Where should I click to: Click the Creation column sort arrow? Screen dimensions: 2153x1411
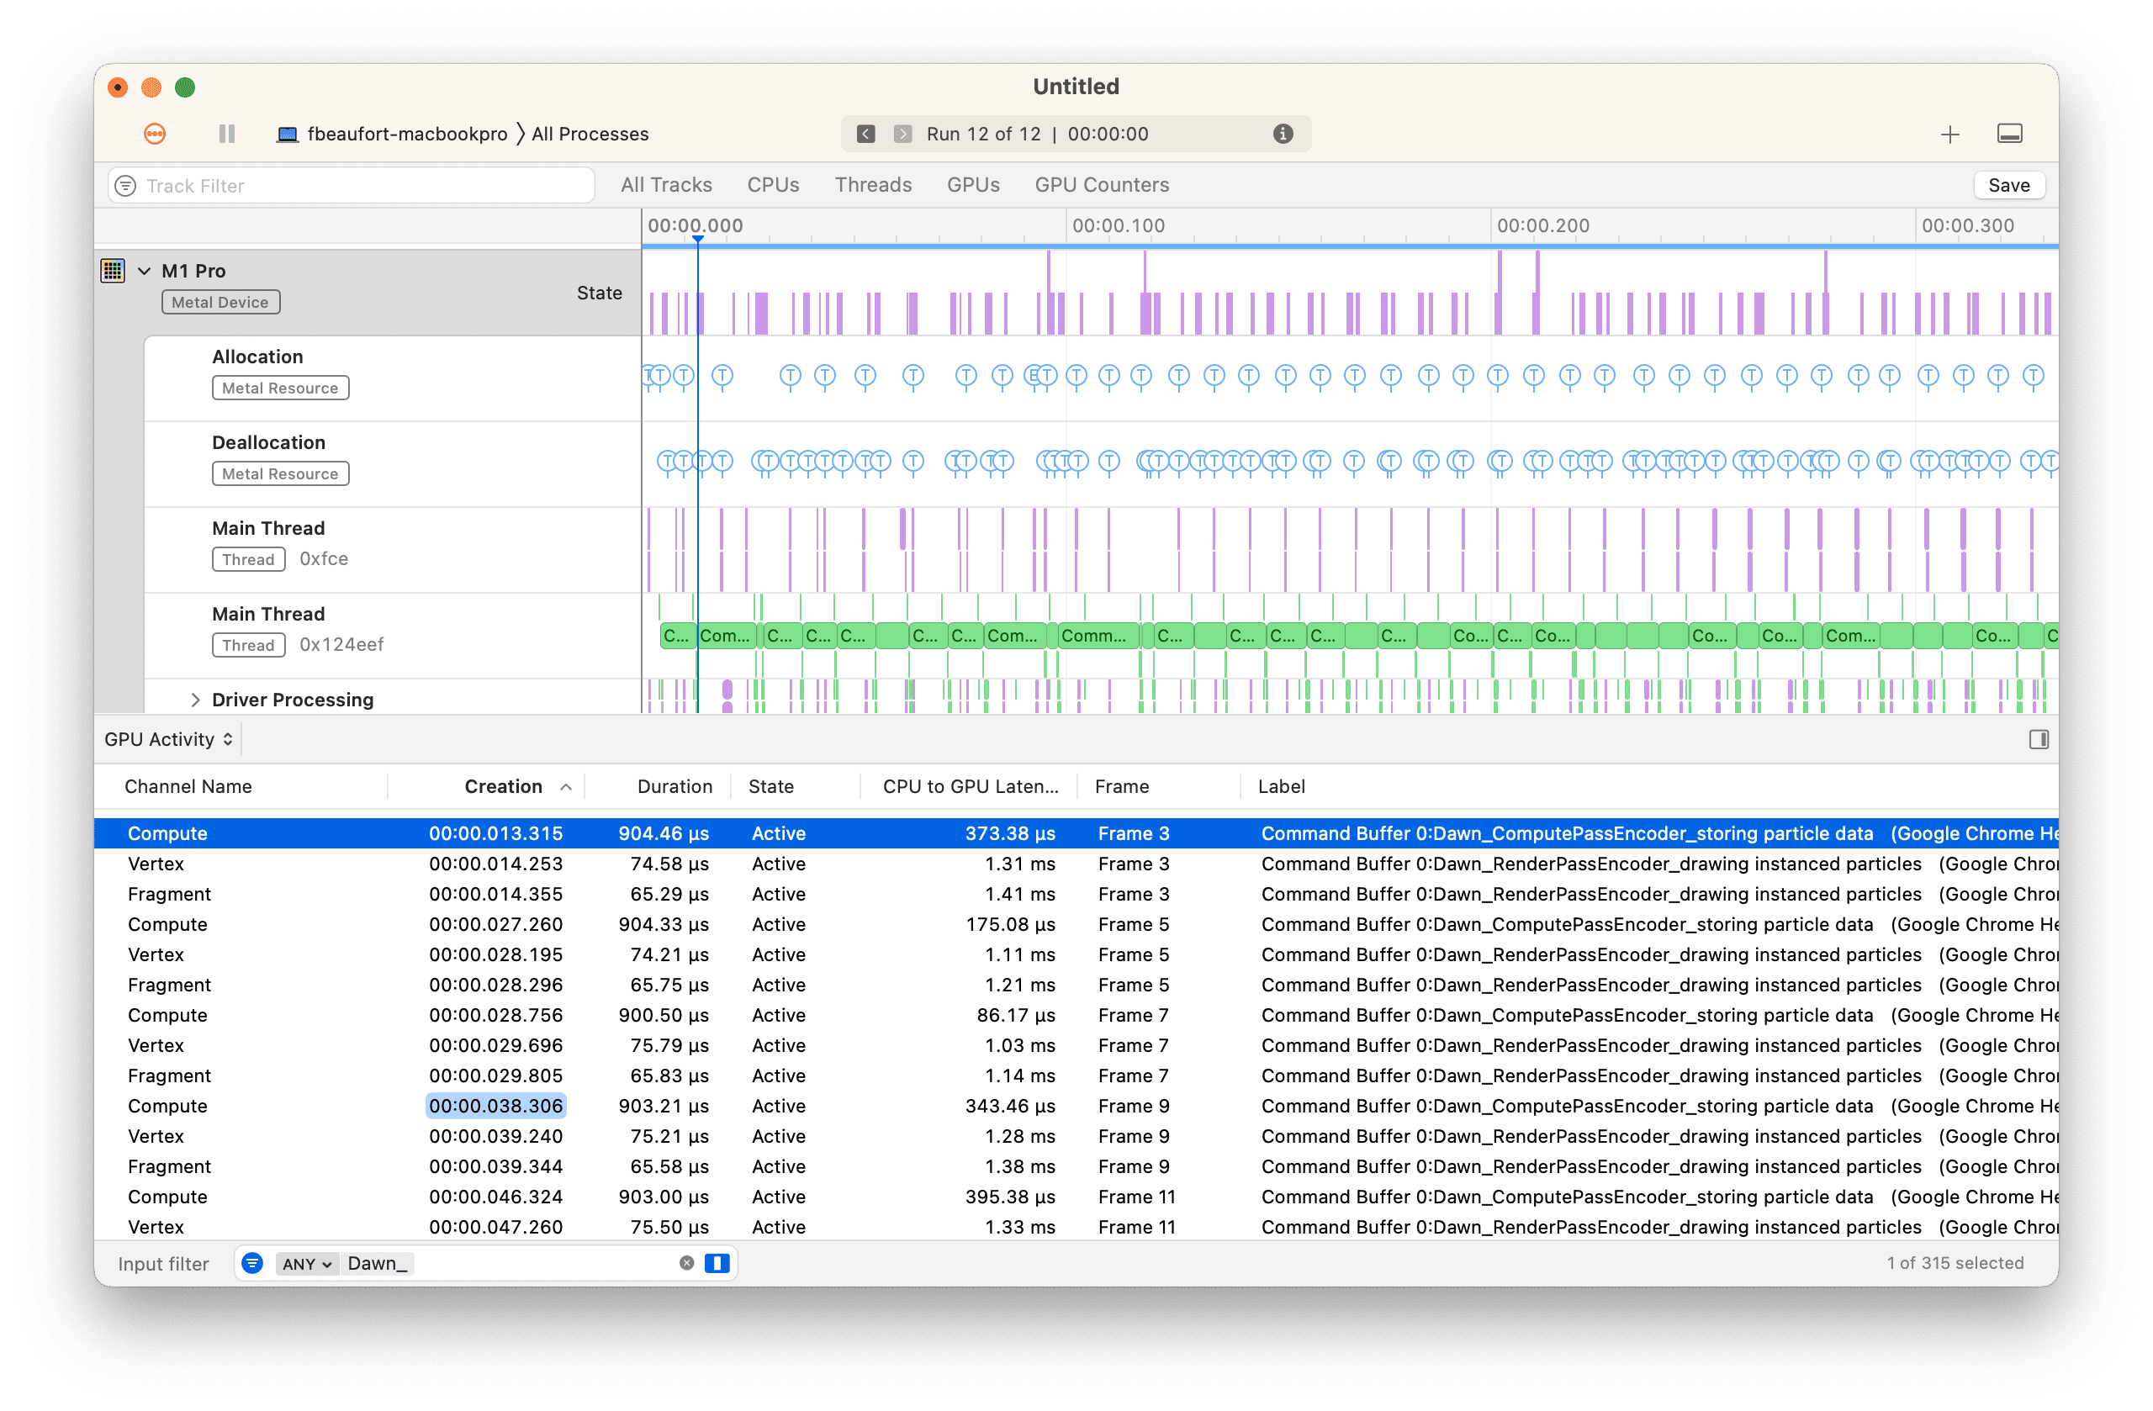point(563,789)
